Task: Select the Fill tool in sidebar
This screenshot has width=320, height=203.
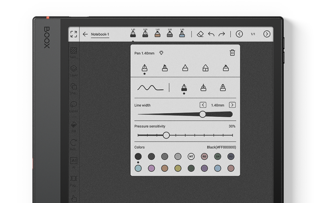Action: point(74,127)
